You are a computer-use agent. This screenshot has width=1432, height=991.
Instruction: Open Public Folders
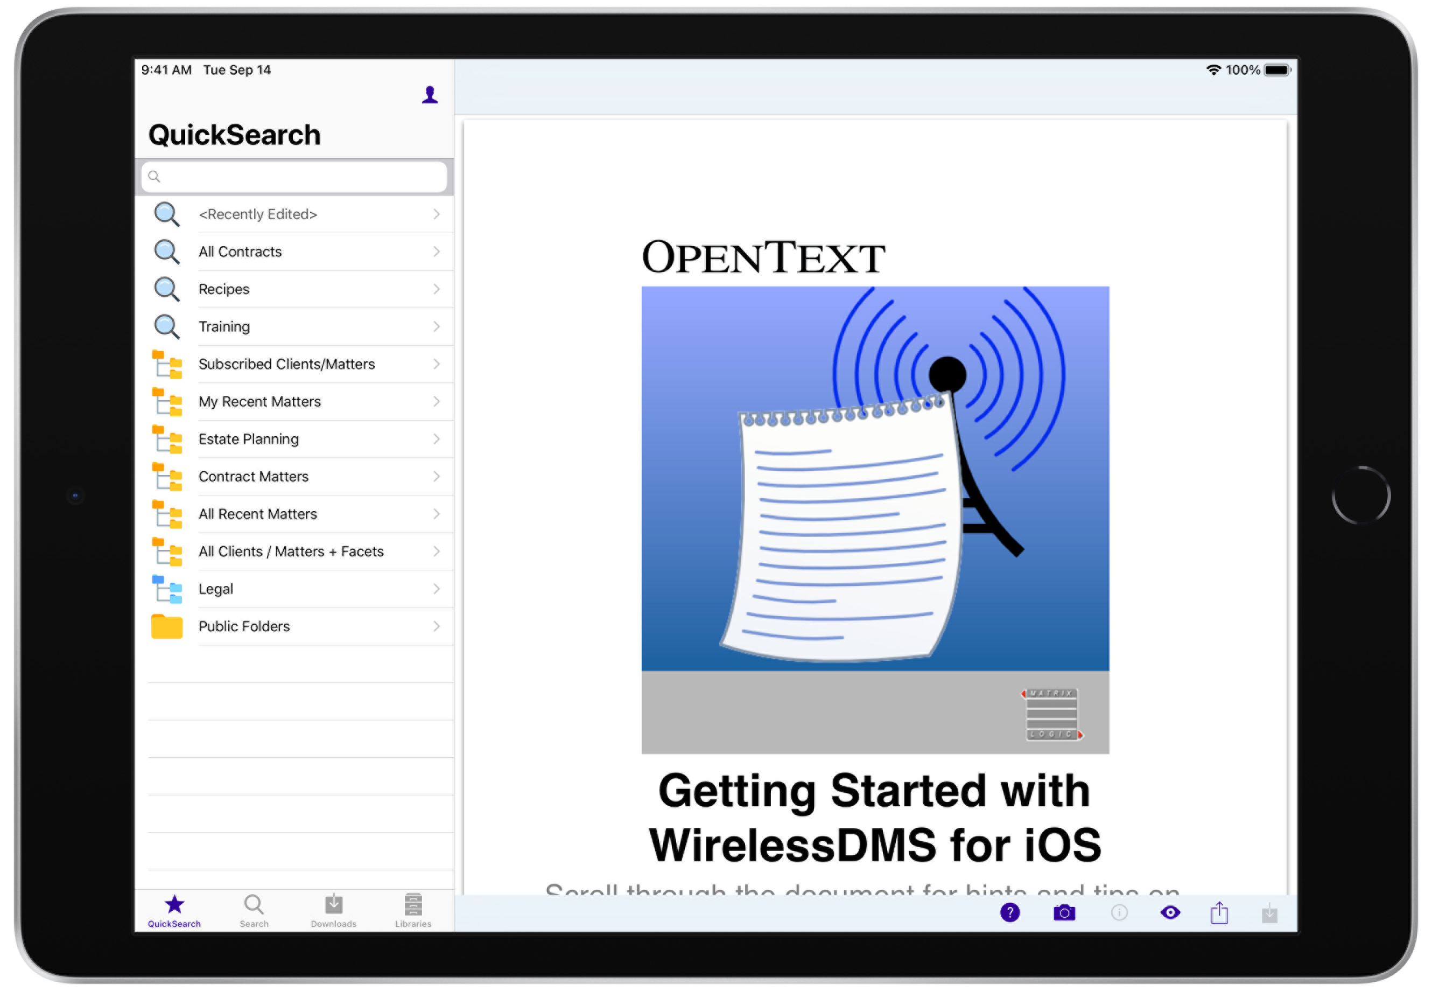click(294, 626)
